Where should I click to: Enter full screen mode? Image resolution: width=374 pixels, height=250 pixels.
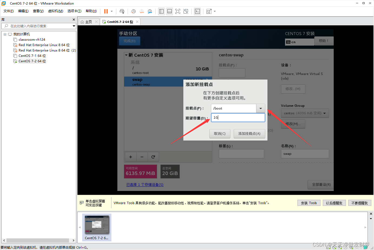[178, 11]
